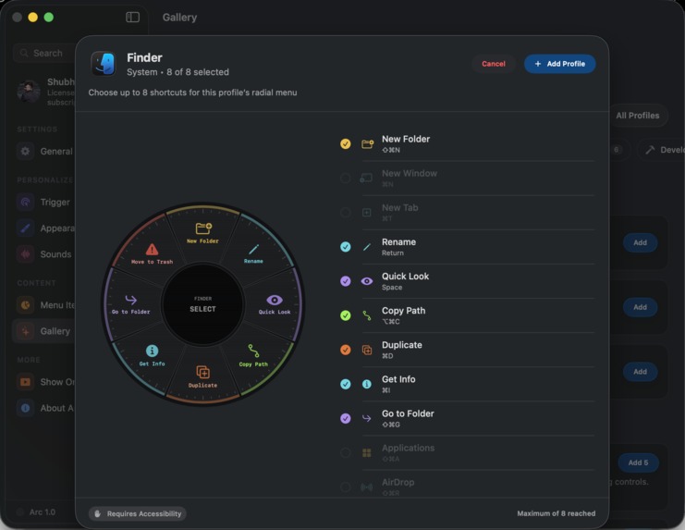The height and width of the screenshot is (530, 685).
Task: Click the Applications grid icon in list
Action: coord(366,452)
